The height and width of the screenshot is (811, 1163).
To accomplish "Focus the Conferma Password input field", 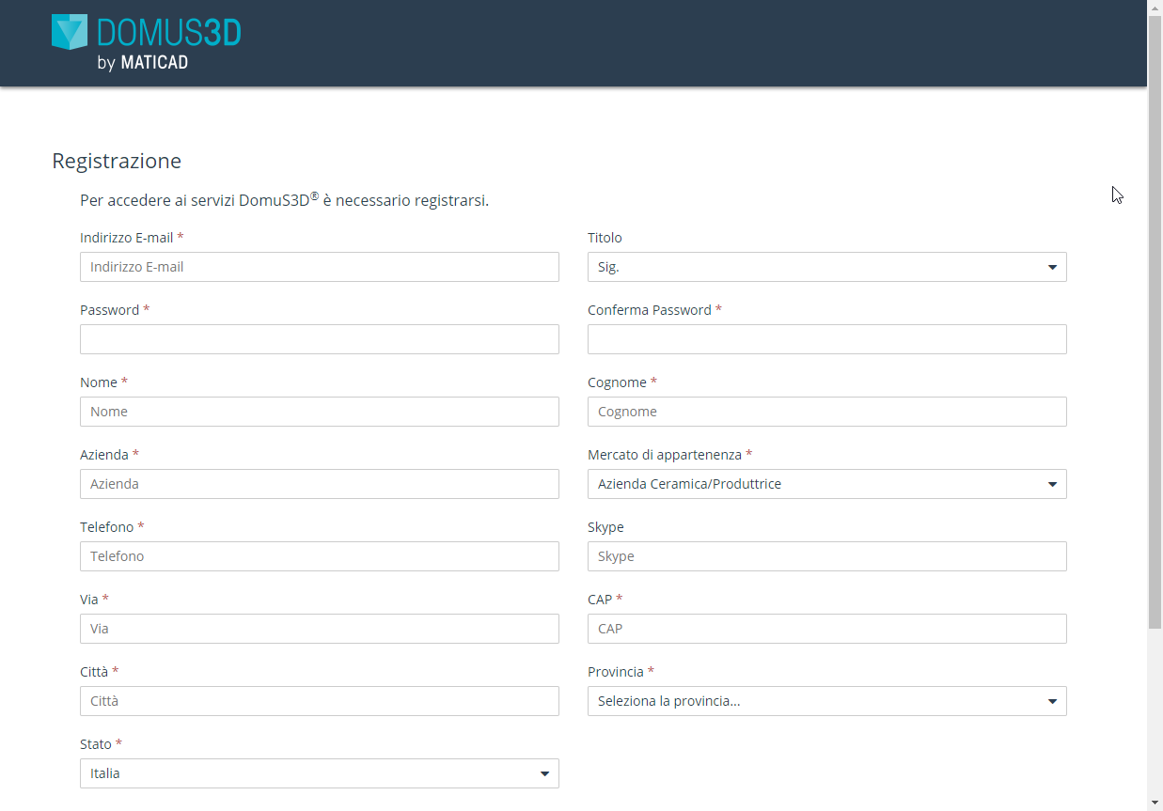I will (x=827, y=339).
